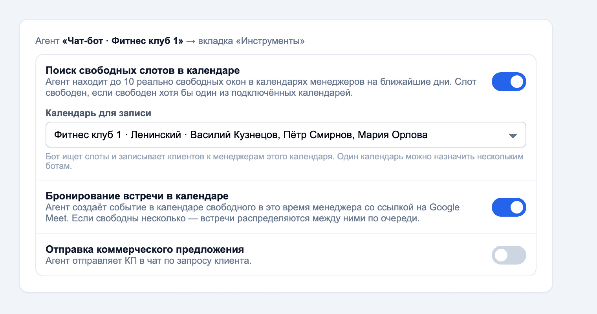
Task: Open the "Календарь для записи" dropdown
Action: click(286, 135)
